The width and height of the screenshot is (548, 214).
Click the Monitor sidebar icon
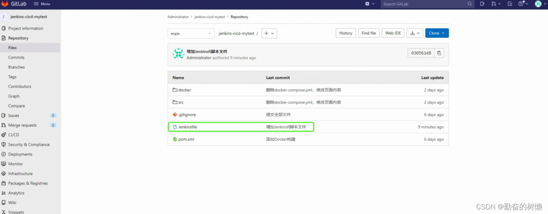click(x=4, y=164)
